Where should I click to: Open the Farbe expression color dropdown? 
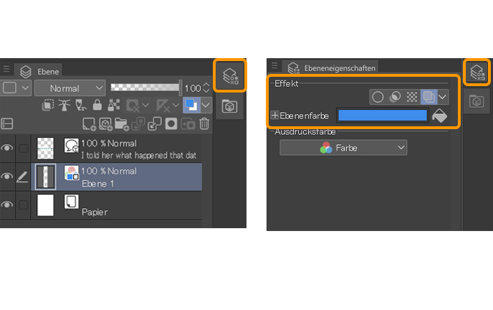tap(343, 148)
